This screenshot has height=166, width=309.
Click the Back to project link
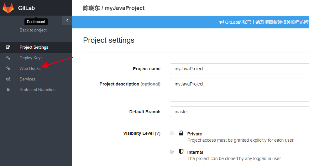coord(33,30)
